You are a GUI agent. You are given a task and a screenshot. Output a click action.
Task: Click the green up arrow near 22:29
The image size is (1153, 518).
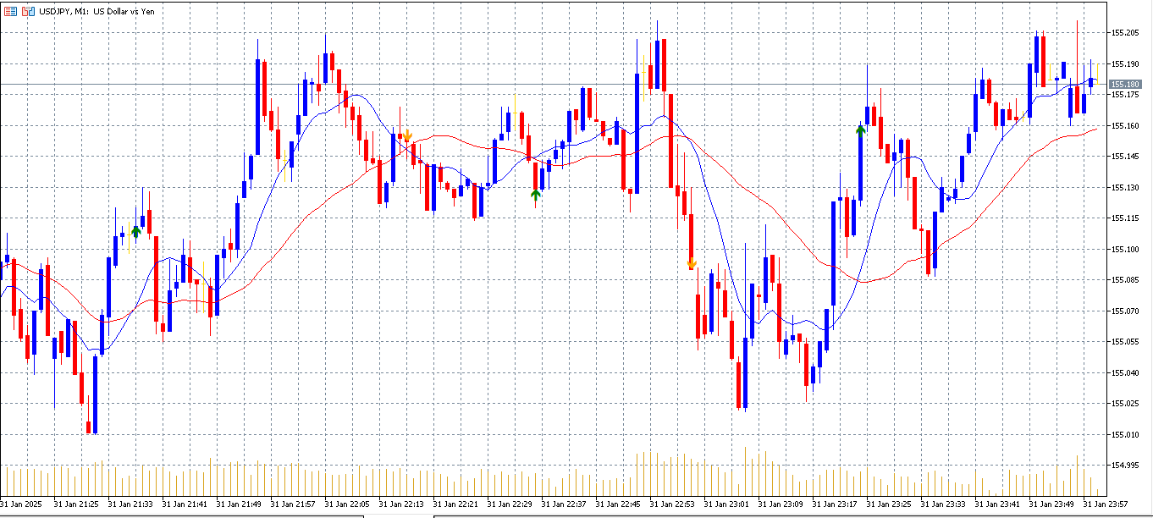(535, 196)
